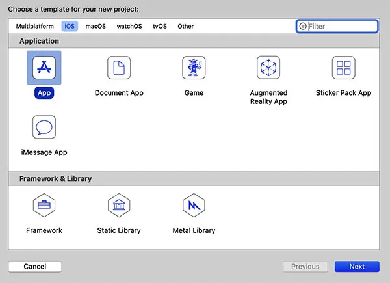Open the macOS platform tab
The height and width of the screenshot is (283, 390).
(96, 27)
